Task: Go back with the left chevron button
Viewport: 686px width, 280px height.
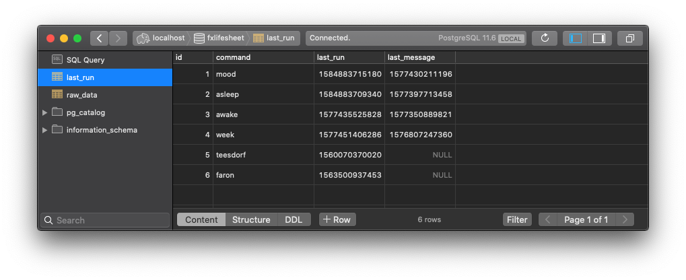Action: tap(100, 38)
